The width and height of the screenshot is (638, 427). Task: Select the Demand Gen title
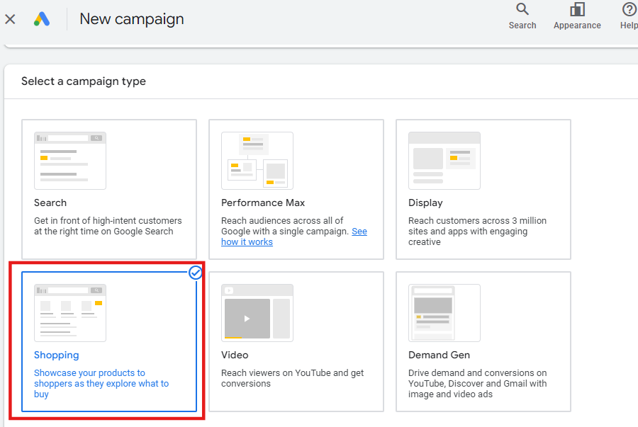(439, 355)
